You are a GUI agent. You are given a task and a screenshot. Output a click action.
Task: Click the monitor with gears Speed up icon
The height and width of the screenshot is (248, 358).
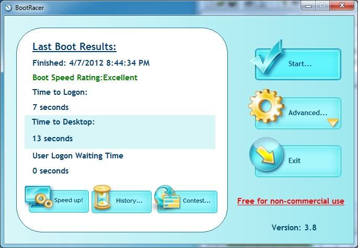[x=39, y=197]
